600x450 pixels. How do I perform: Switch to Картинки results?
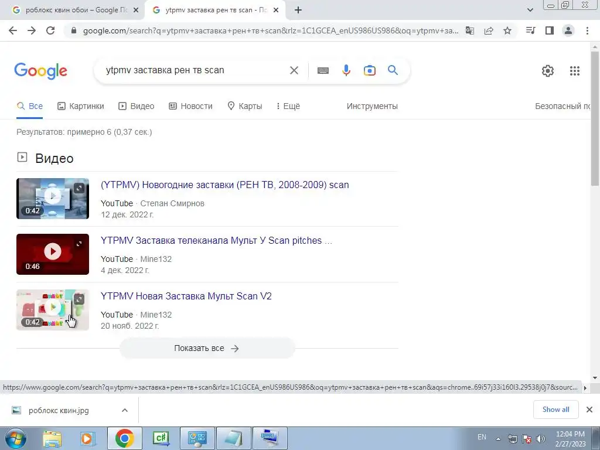[81, 107]
